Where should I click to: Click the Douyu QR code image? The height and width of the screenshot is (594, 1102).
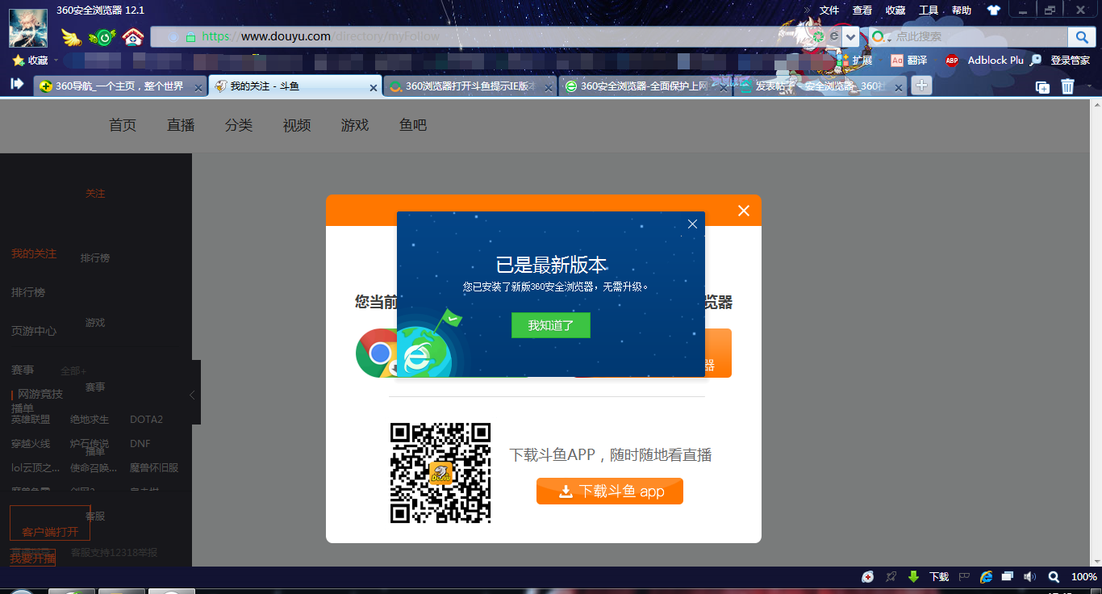pos(440,473)
